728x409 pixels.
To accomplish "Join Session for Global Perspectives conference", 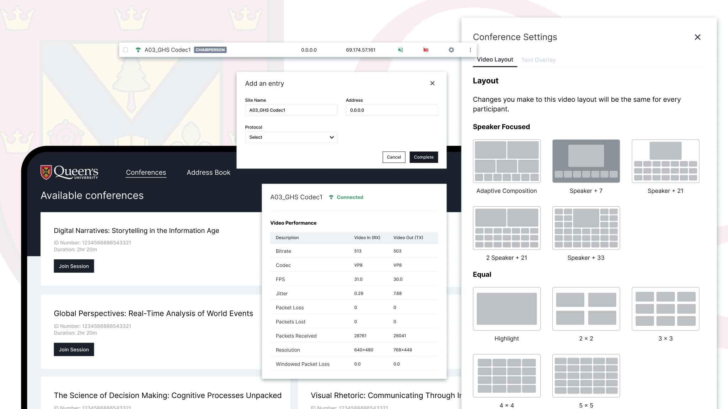I will (74, 350).
